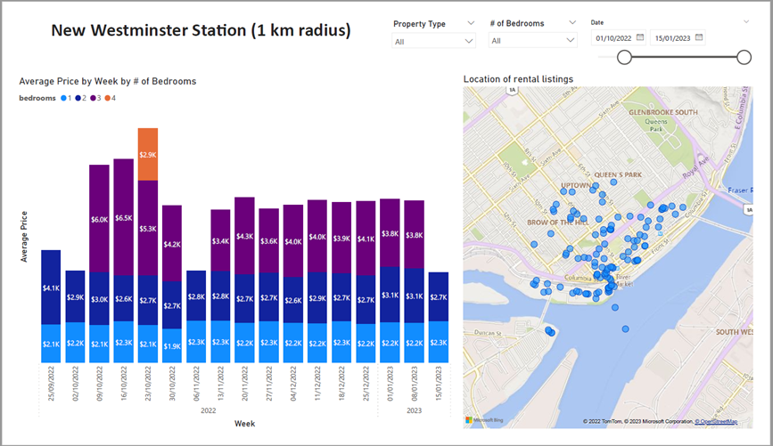
Task: Click the 04/12/2022 week axis label
Action: pyautogui.click(x=293, y=384)
